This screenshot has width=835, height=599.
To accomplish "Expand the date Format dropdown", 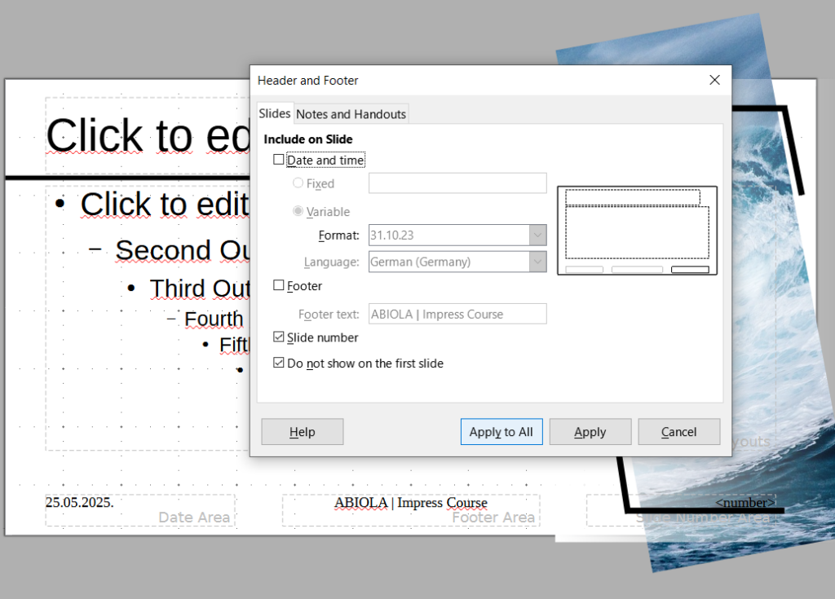I will 537,236.
